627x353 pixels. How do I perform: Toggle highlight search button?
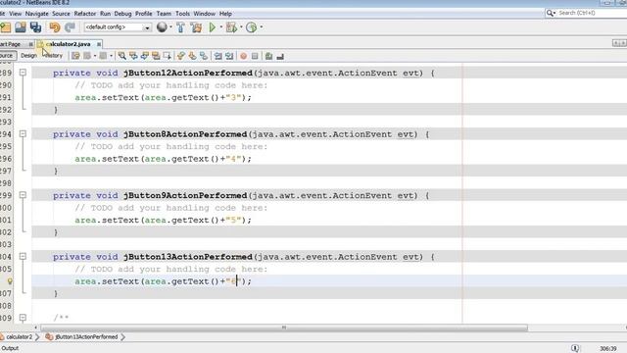[156, 56]
